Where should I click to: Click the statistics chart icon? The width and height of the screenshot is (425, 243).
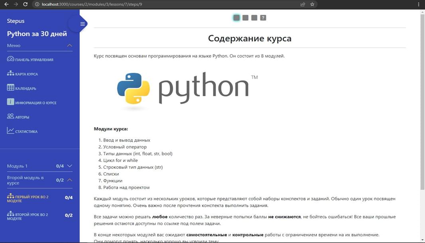(11, 131)
